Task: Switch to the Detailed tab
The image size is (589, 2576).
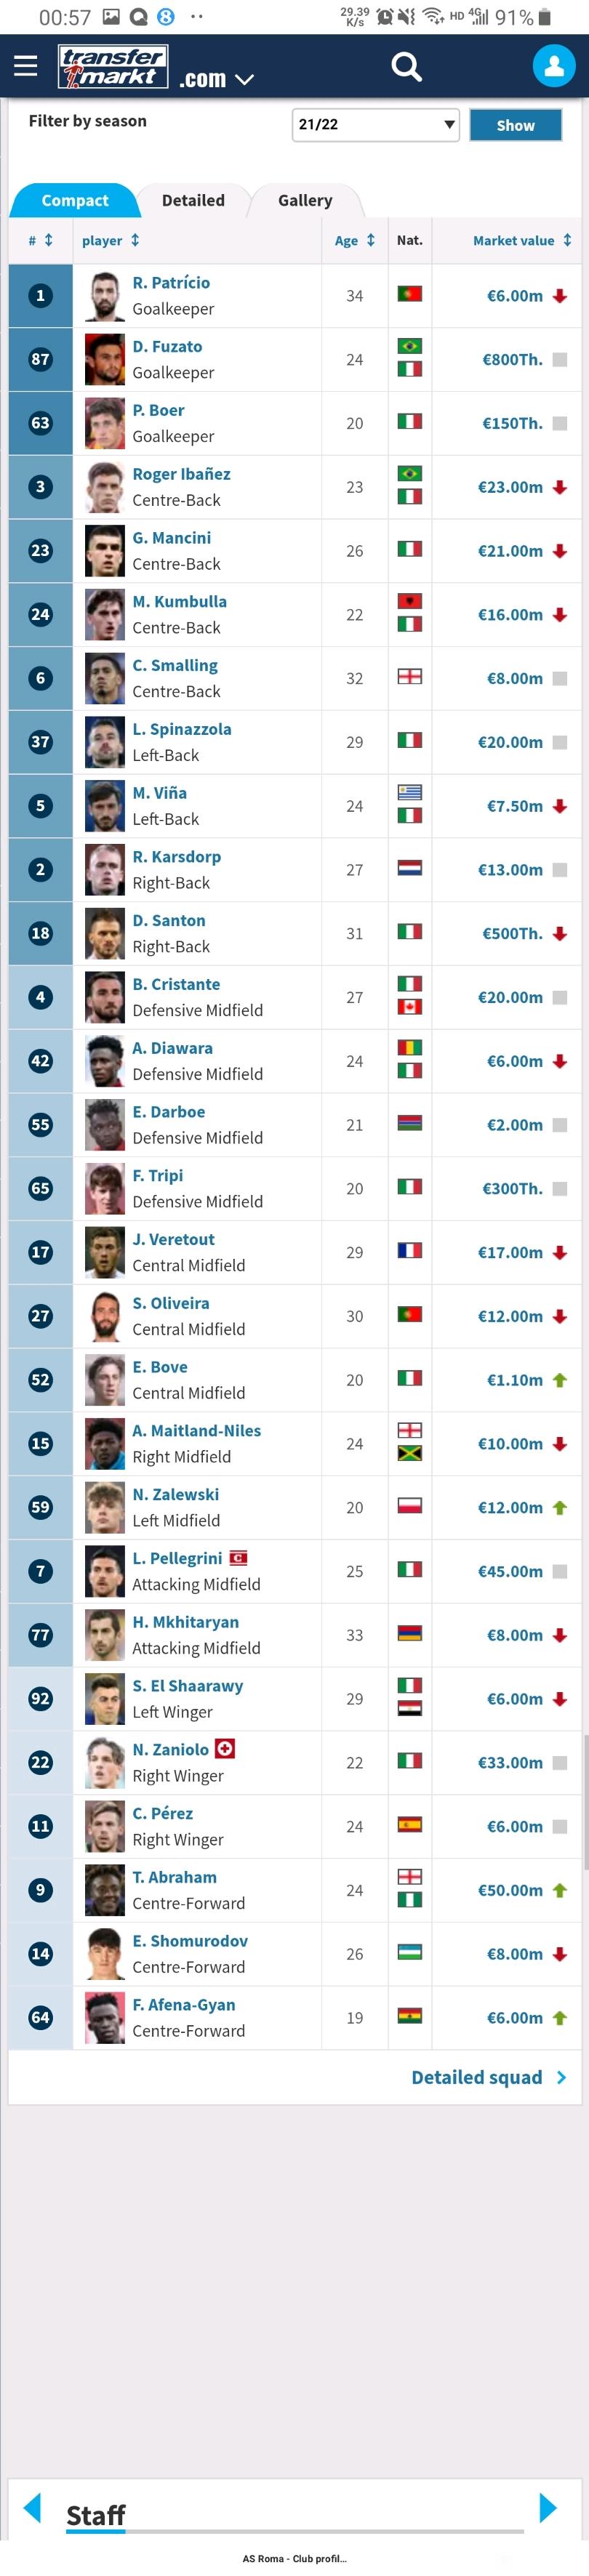Action: (193, 200)
